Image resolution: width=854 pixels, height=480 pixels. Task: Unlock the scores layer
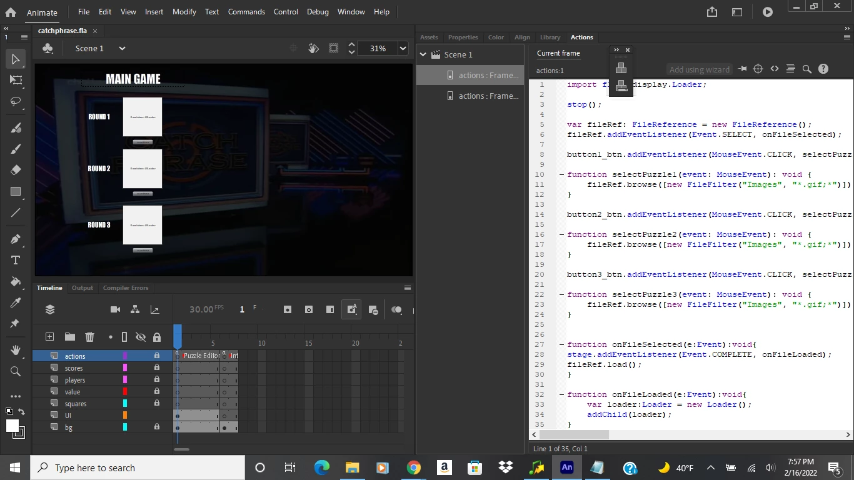[157, 368]
